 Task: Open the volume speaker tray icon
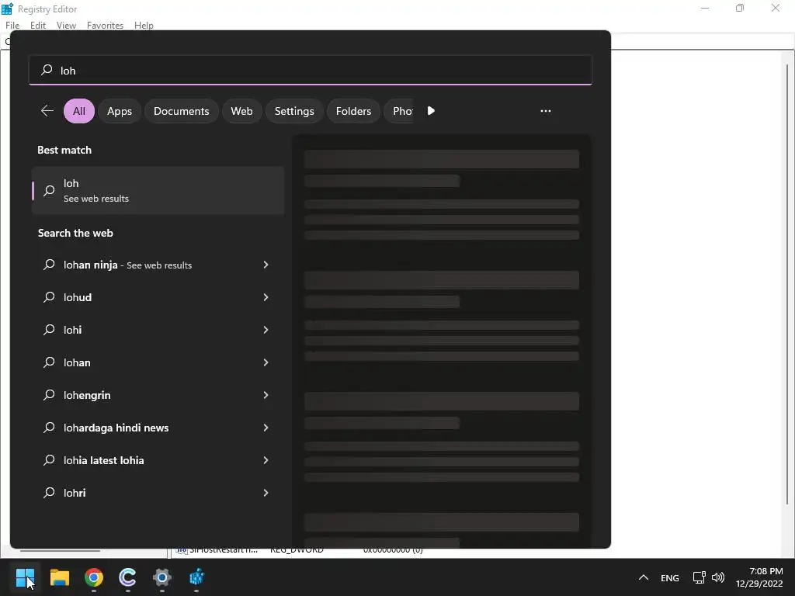coord(718,577)
